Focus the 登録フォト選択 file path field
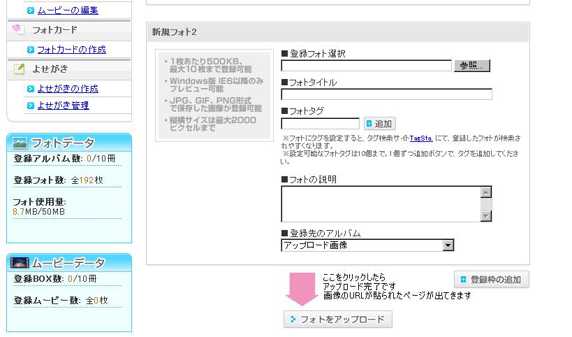Image resolution: width=572 pixels, height=337 pixels. click(x=366, y=66)
